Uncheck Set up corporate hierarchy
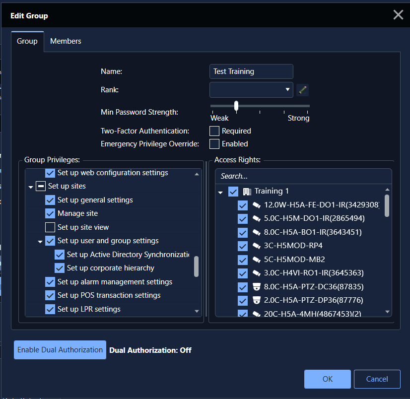This screenshot has width=410, height=399. click(60, 268)
